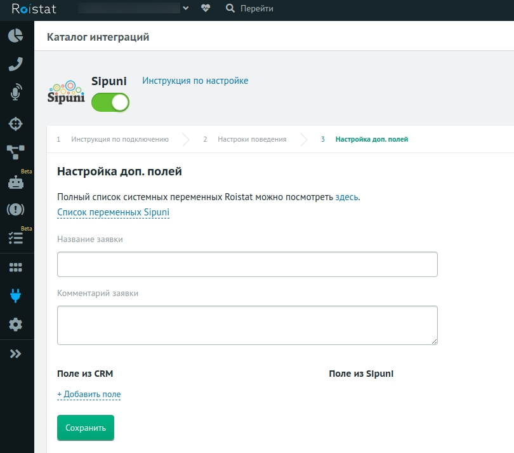
Task: Click the Каталог интеграций heading
Action: click(98, 37)
